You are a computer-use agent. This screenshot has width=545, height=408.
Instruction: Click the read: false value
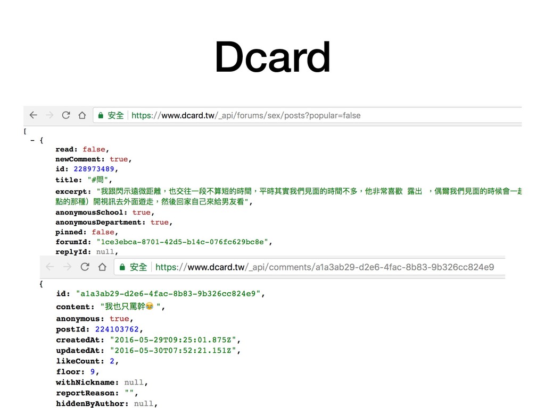pyautogui.click(x=94, y=149)
